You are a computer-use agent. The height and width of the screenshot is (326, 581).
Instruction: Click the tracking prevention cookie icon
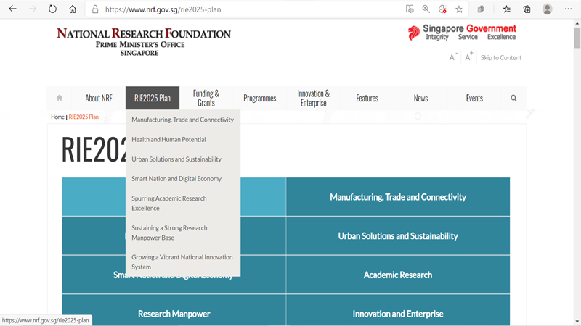pos(442,9)
